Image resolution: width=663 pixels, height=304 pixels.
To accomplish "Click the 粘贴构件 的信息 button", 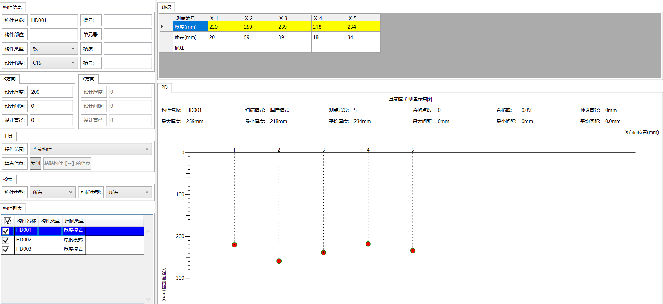I will point(67,163).
